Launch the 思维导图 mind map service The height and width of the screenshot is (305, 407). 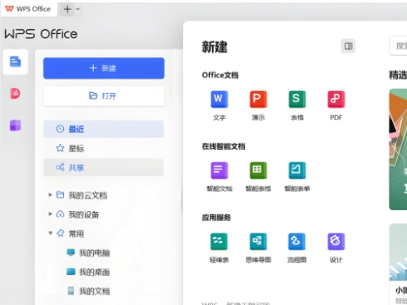tap(258, 242)
